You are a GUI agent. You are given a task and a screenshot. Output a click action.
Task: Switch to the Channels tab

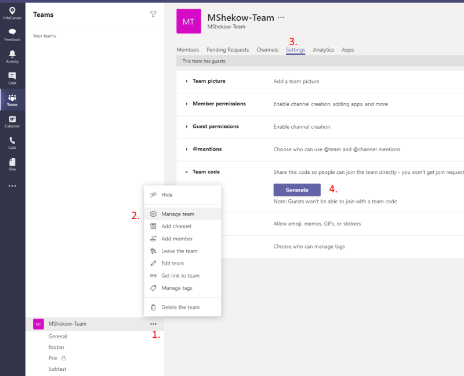pyautogui.click(x=267, y=50)
